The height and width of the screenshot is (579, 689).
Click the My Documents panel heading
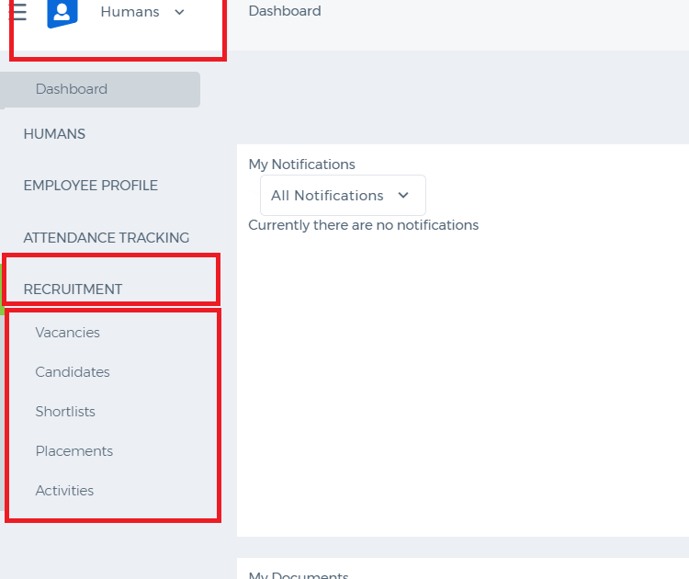pos(299,574)
